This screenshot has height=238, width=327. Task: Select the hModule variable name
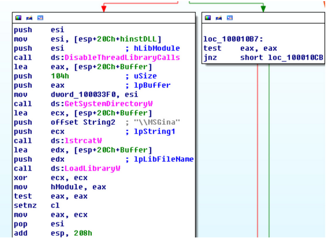67,187
